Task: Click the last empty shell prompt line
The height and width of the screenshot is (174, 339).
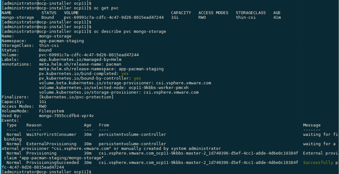Action: pyautogui.click(x=46, y=172)
